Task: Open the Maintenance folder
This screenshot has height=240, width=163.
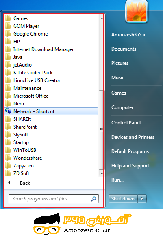Action: click(51, 88)
